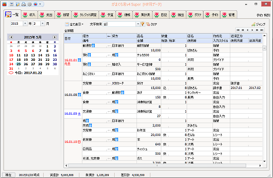This screenshot has width=273, height=178.
Task: Go to next record with single right arrow
Action: coord(252,30)
